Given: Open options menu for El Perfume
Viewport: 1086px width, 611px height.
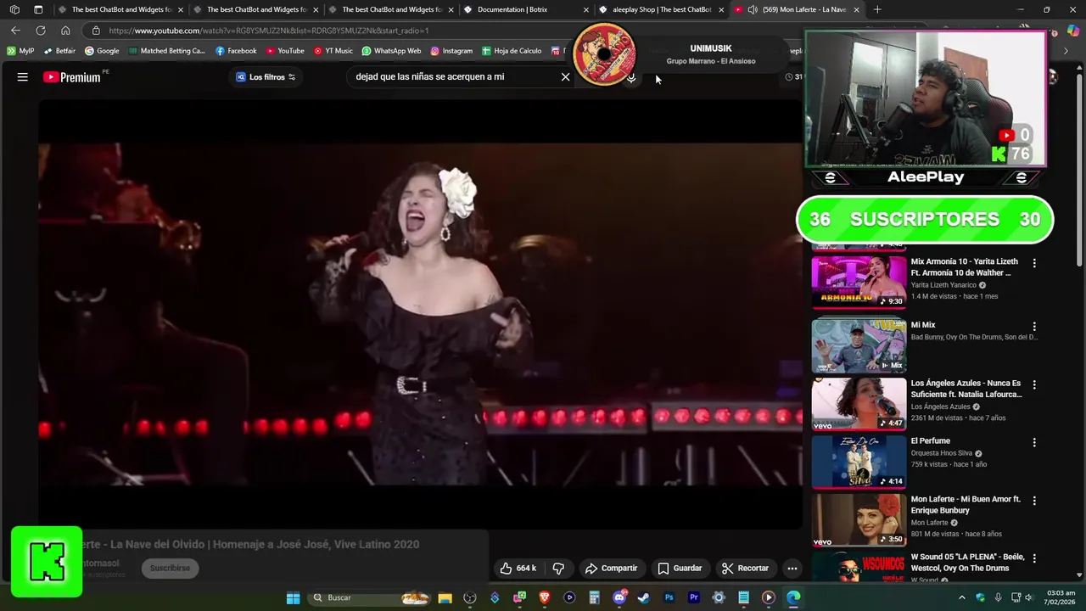Looking at the screenshot, I should point(1033,442).
